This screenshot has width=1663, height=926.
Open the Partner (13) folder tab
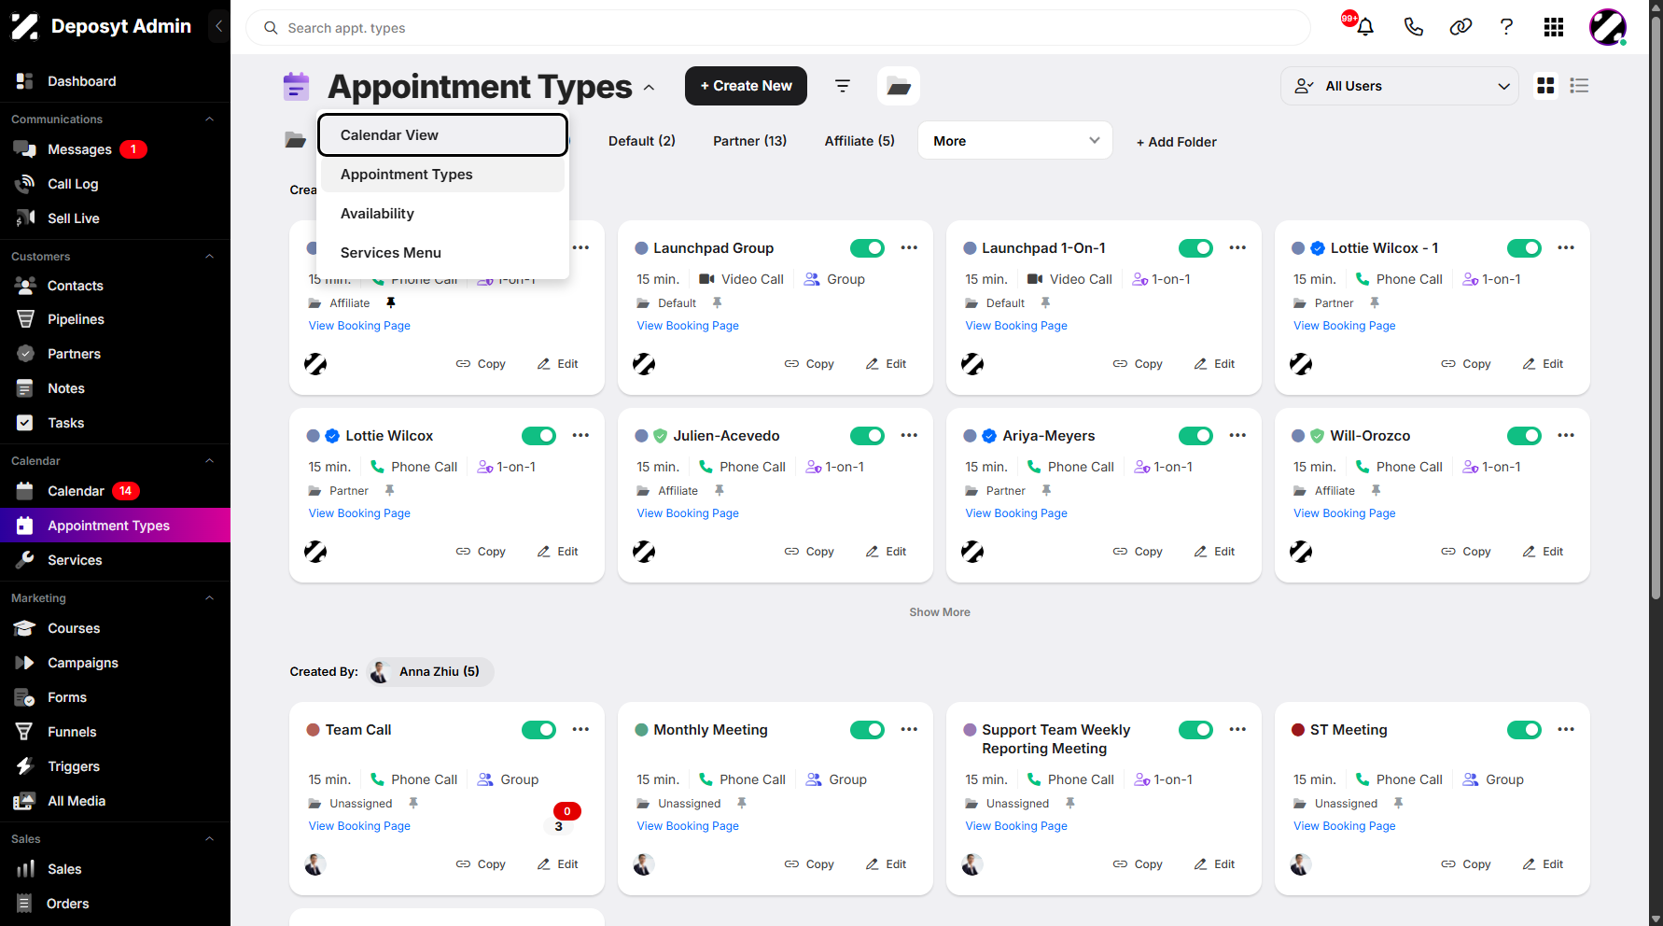pos(749,141)
